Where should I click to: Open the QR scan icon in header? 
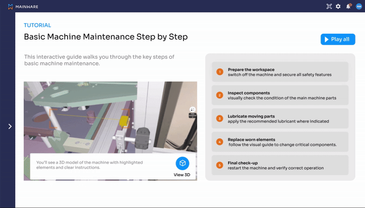coord(329,6)
